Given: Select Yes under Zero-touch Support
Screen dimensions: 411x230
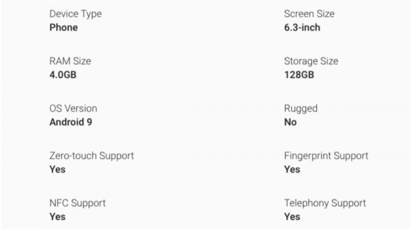Looking at the screenshot, I should [x=57, y=170].
